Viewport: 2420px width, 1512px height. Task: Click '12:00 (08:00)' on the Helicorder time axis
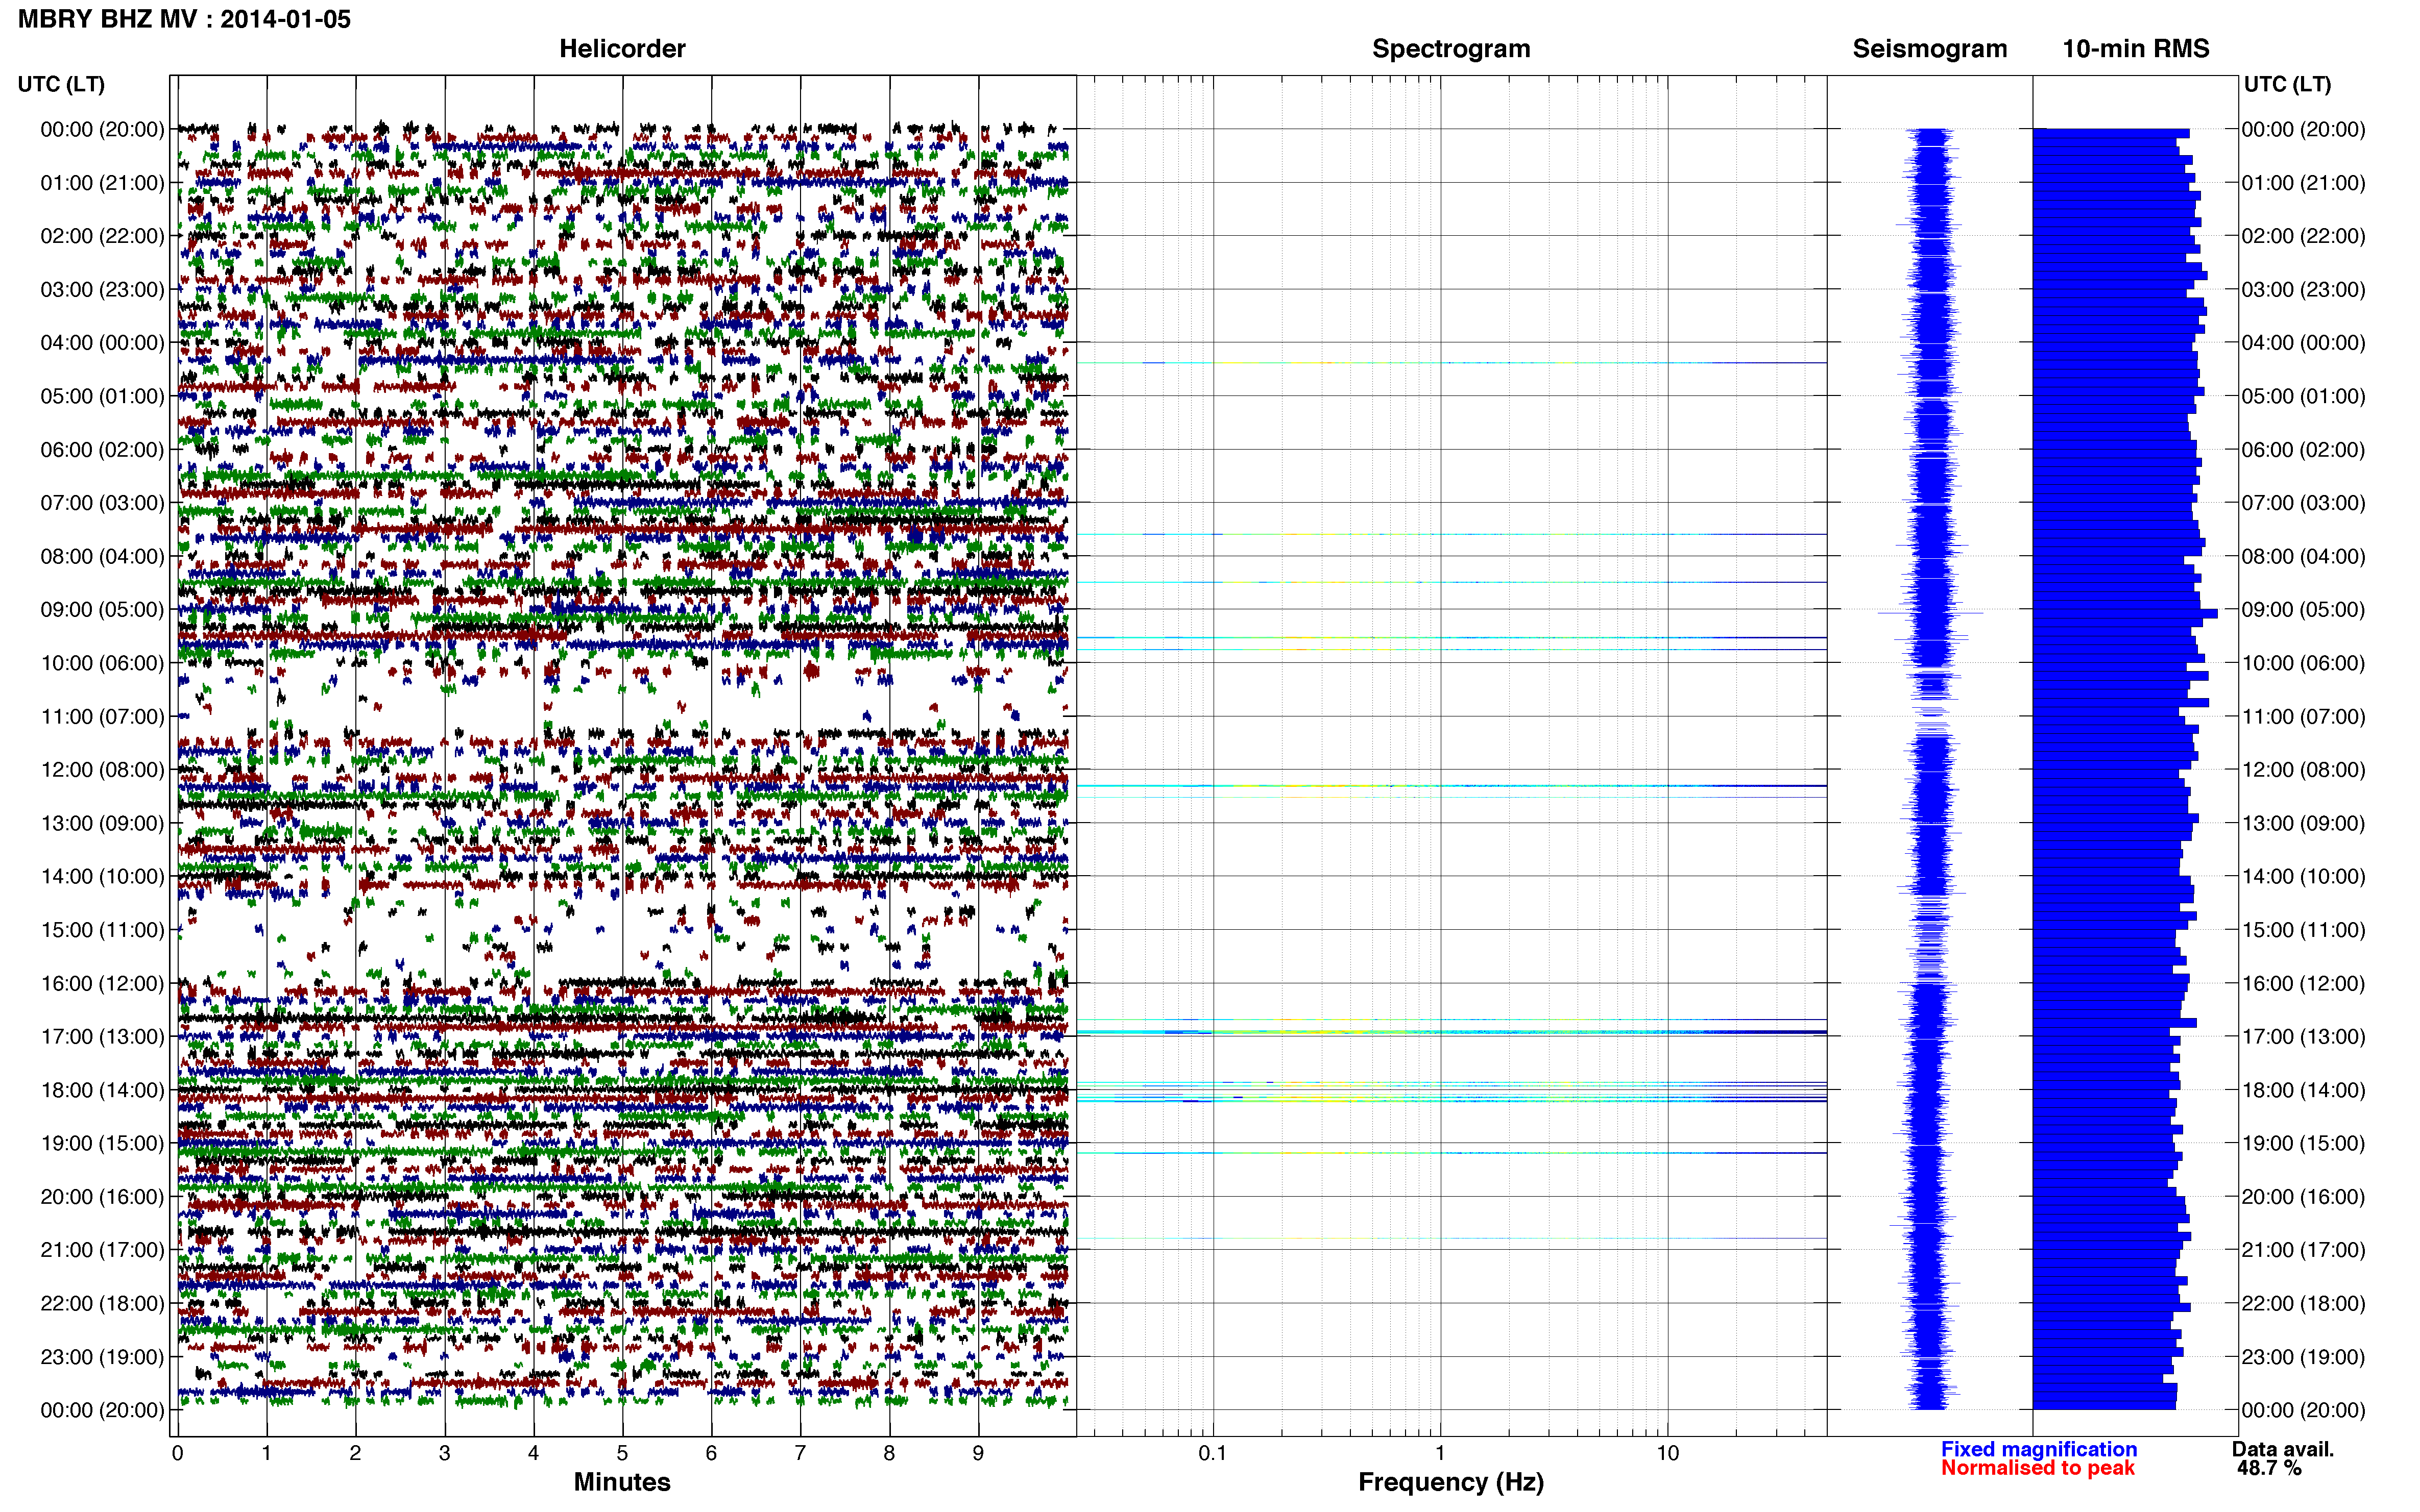(x=102, y=770)
